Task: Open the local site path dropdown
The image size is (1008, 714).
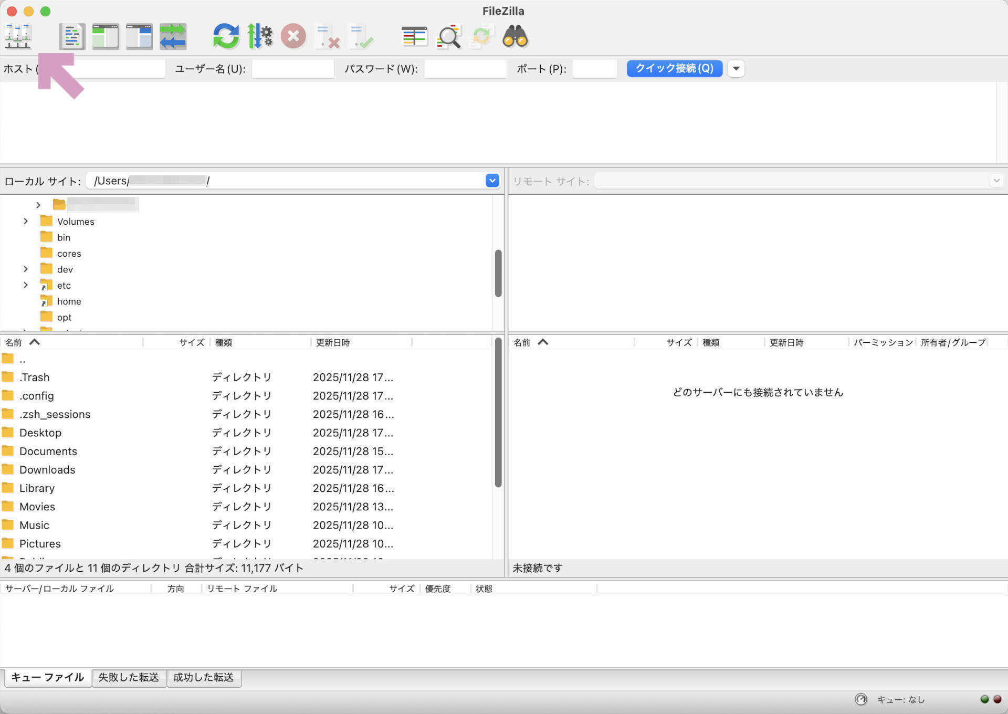Action: tap(492, 180)
